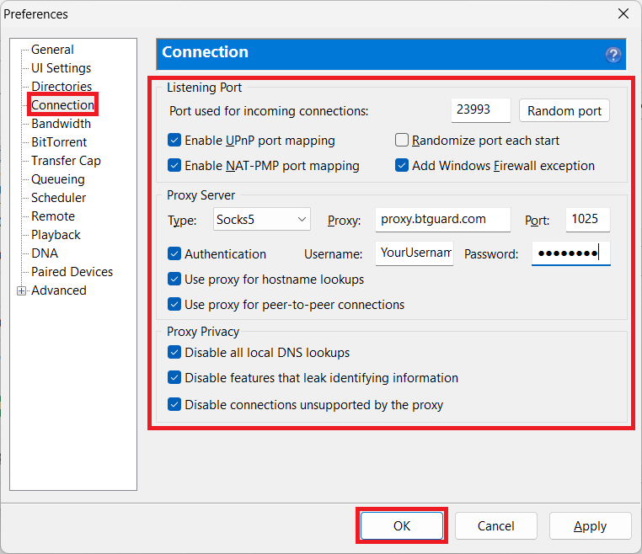This screenshot has height=554, width=642.
Task: Uncheck Add Windows Firewall exception
Action: pyautogui.click(x=402, y=166)
